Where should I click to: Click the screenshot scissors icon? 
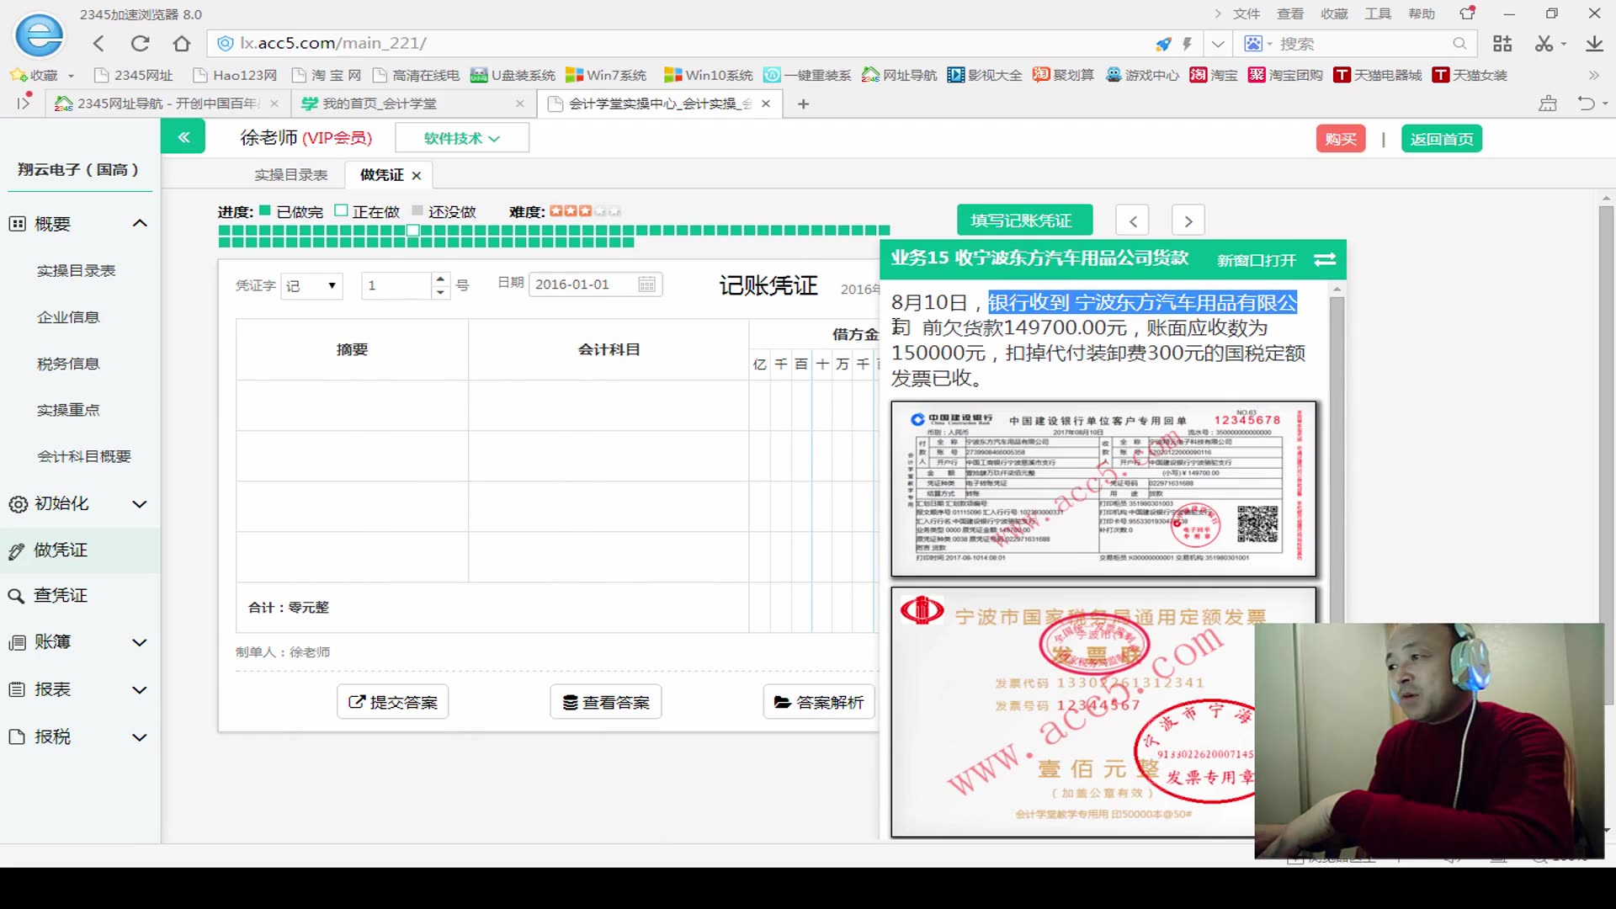click(x=1544, y=43)
